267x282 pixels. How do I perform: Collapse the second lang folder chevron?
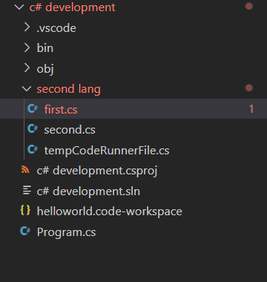pyautogui.click(x=27, y=89)
